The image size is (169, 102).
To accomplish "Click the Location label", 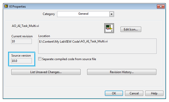I will (44, 36).
